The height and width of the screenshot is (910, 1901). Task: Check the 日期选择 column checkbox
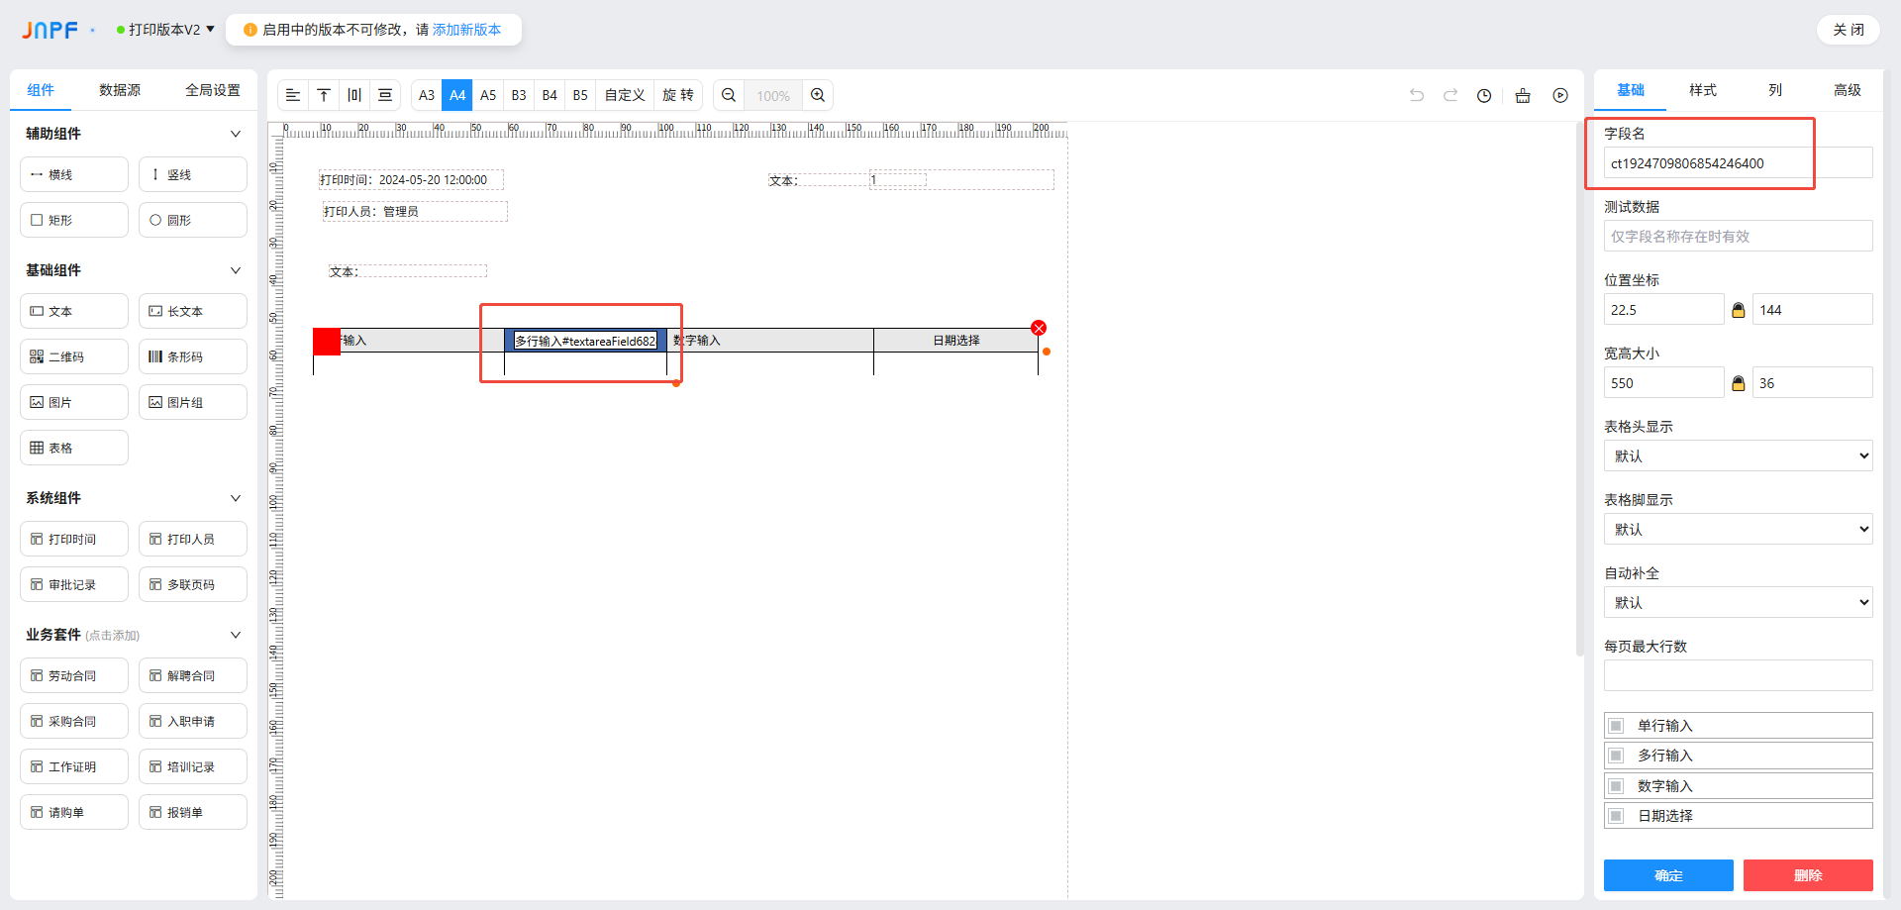[1616, 816]
